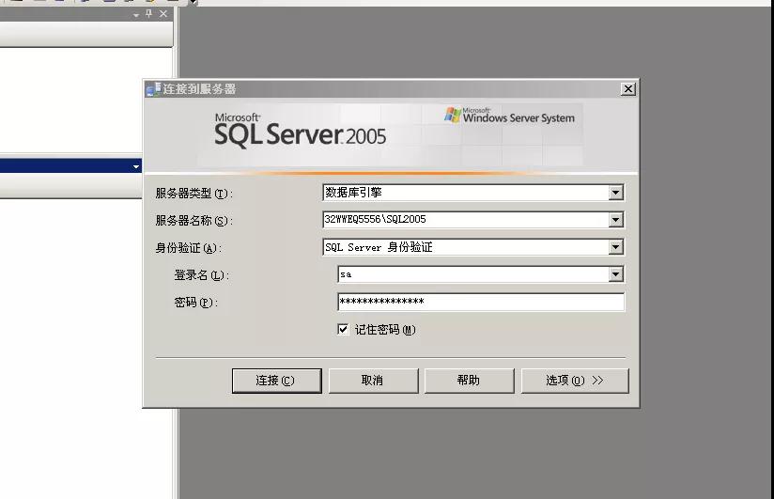Click the 连接 (Connect) button
Image resolution: width=774 pixels, height=499 pixels.
click(277, 381)
